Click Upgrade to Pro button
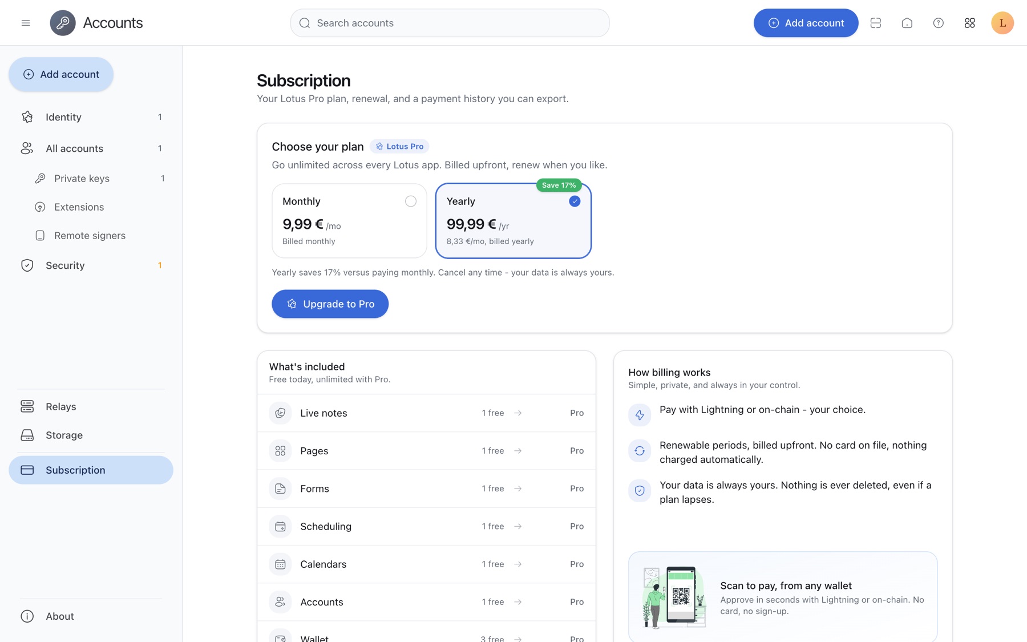The width and height of the screenshot is (1027, 642). (x=330, y=304)
